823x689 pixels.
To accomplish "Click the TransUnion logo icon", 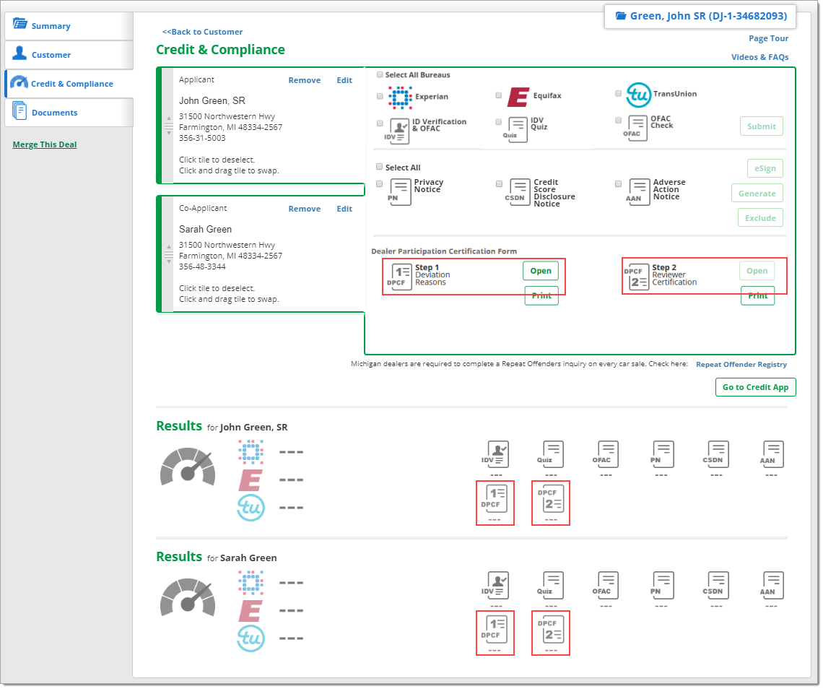I will (638, 95).
